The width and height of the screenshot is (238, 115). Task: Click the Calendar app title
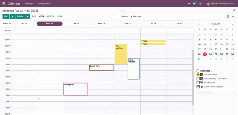click(x=14, y=4)
